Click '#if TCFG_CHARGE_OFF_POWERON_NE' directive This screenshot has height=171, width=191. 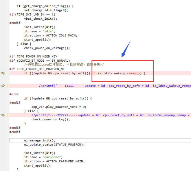click(x=37, y=69)
